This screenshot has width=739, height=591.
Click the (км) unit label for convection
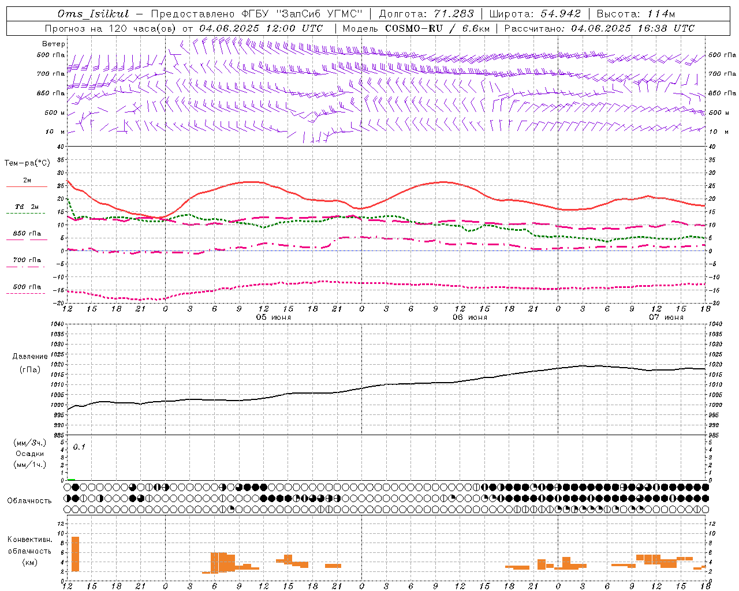[x=29, y=562]
